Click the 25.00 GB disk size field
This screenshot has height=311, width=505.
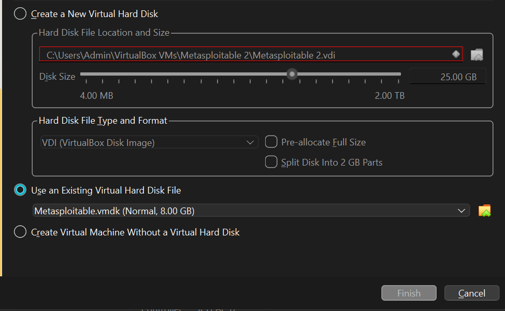(x=448, y=77)
